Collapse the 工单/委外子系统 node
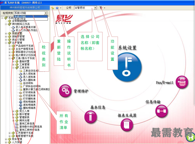 tap(10, 58)
